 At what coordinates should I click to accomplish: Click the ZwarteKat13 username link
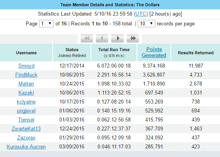tap(26, 128)
